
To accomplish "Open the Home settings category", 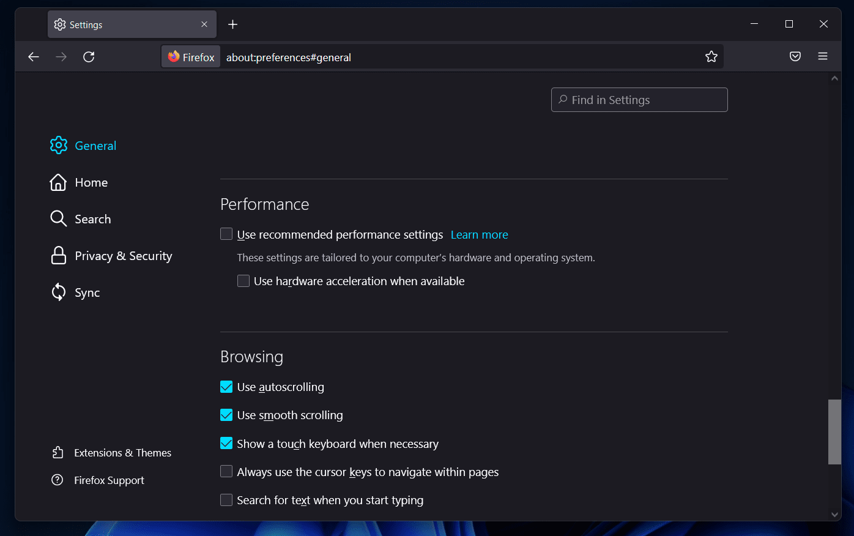I will [91, 182].
